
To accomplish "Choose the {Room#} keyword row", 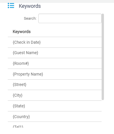I will click(55, 63).
